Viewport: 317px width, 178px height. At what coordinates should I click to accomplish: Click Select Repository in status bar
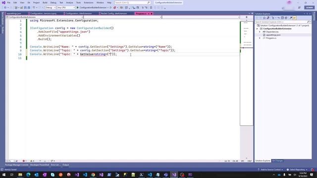[x=297, y=170]
